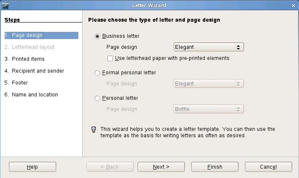Close the Letter Wizard window
The width and height of the screenshot is (299, 178).
point(293,5)
